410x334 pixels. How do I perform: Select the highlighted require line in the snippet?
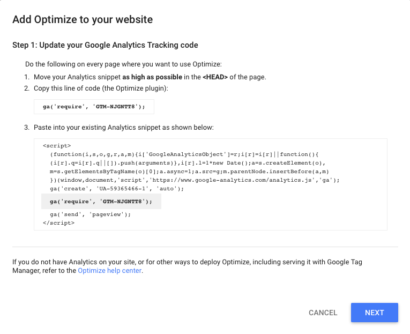coord(101,202)
